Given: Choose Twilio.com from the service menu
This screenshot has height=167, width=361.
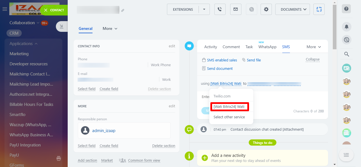Looking at the screenshot, I should tap(222, 96).
